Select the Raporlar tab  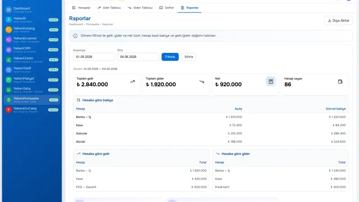click(x=189, y=8)
